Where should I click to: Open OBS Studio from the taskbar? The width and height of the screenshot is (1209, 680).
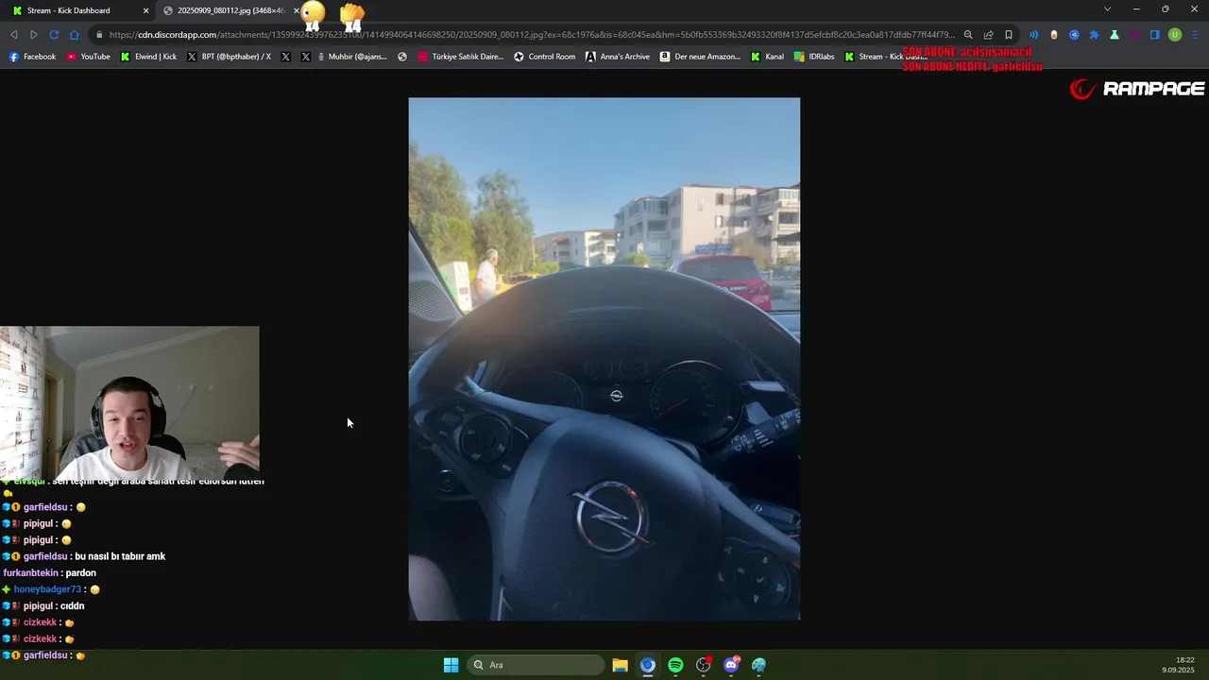pyautogui.click(x=703, y=665)
